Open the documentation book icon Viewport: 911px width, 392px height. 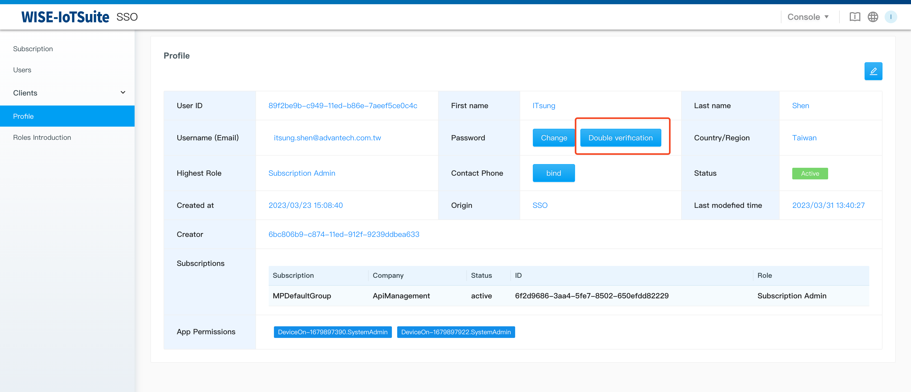tap(855, 17)
